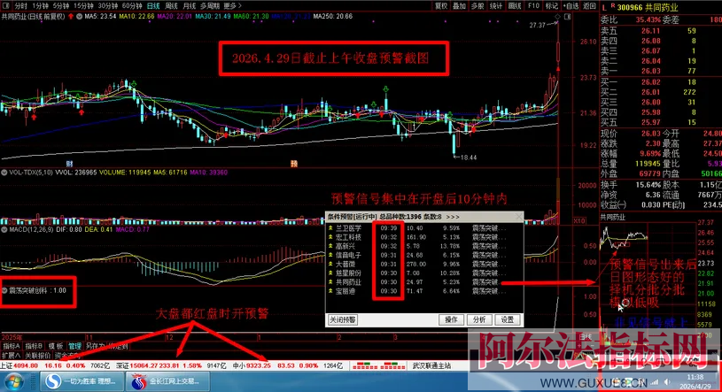
Task: Click the 另存为 tab
Action: [95, 347]
